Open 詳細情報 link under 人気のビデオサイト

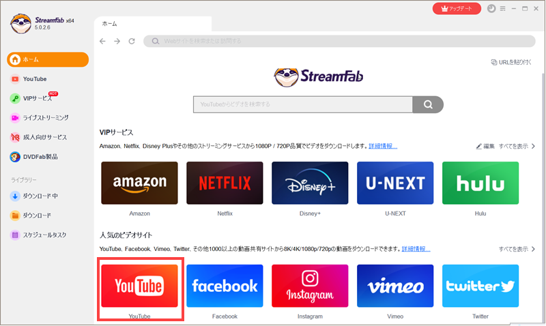click(x=416, y=249)
